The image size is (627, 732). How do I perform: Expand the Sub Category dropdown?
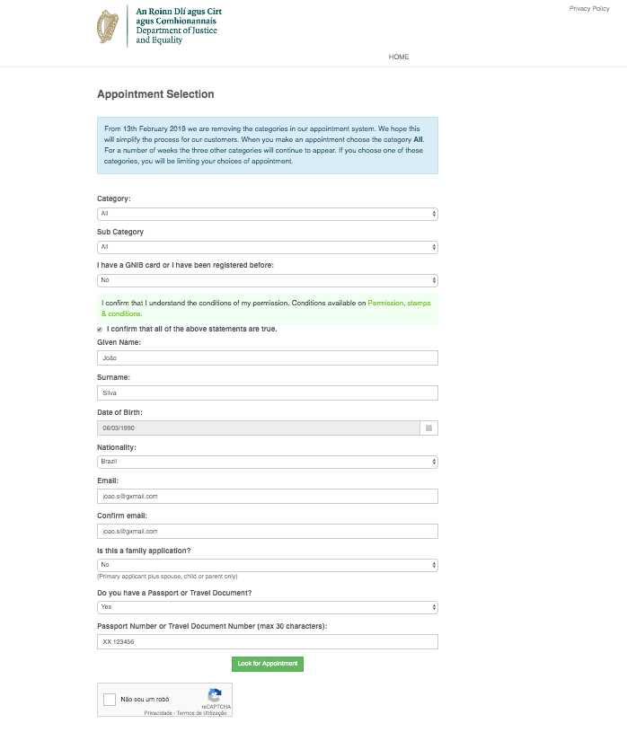point(267,247)
